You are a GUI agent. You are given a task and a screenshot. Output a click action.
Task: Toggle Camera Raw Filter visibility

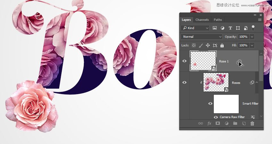(216, 117)
